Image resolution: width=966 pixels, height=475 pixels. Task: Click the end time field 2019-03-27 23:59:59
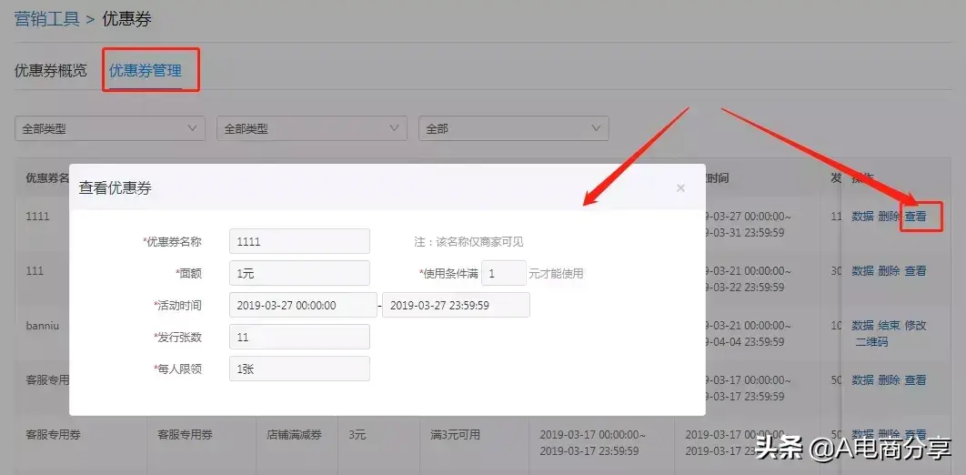pos(456,305)
